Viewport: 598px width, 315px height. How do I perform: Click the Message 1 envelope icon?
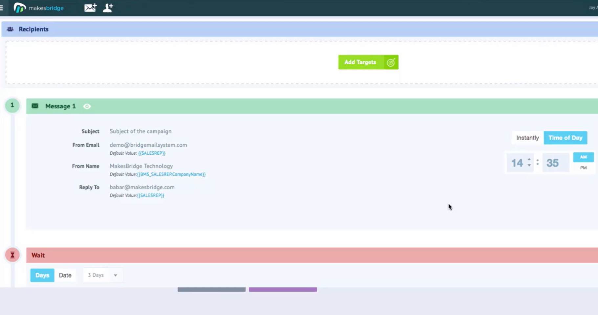[x=35, y=106]
